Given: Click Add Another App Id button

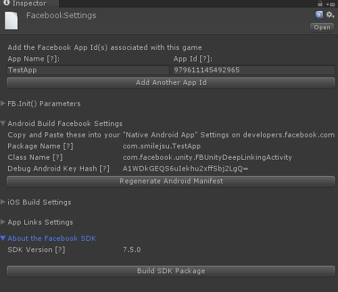Looking at the screenshot, I should pyautogui.click(x=170, y=82).
